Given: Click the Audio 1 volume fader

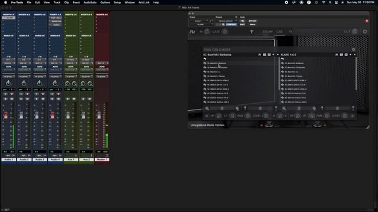Looking at the screenshot, I should click(x=6, y=115).
